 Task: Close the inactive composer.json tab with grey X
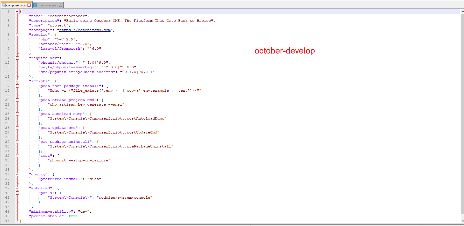[x=60, y=5]
